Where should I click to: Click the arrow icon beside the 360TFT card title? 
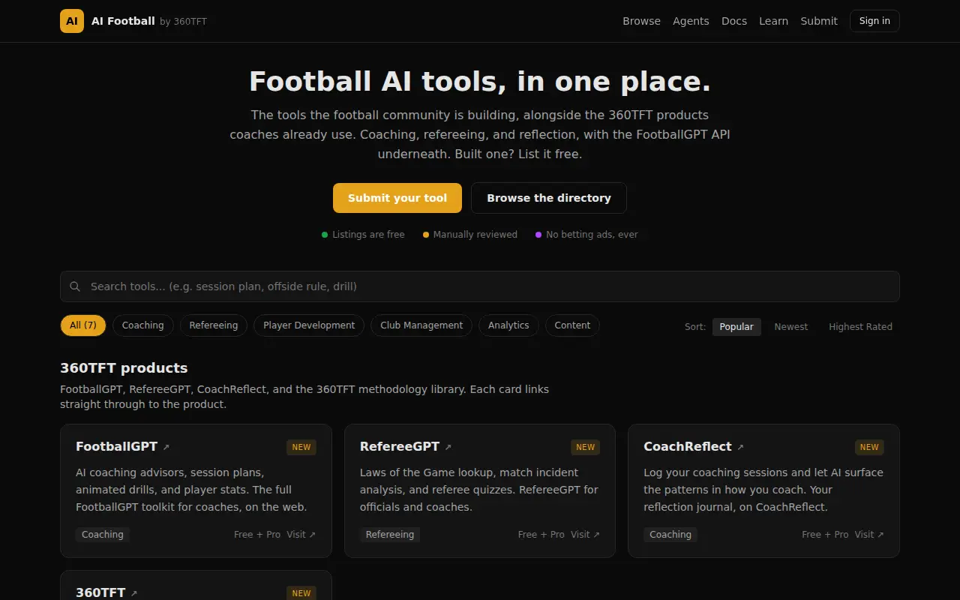(x=134, y=593)
